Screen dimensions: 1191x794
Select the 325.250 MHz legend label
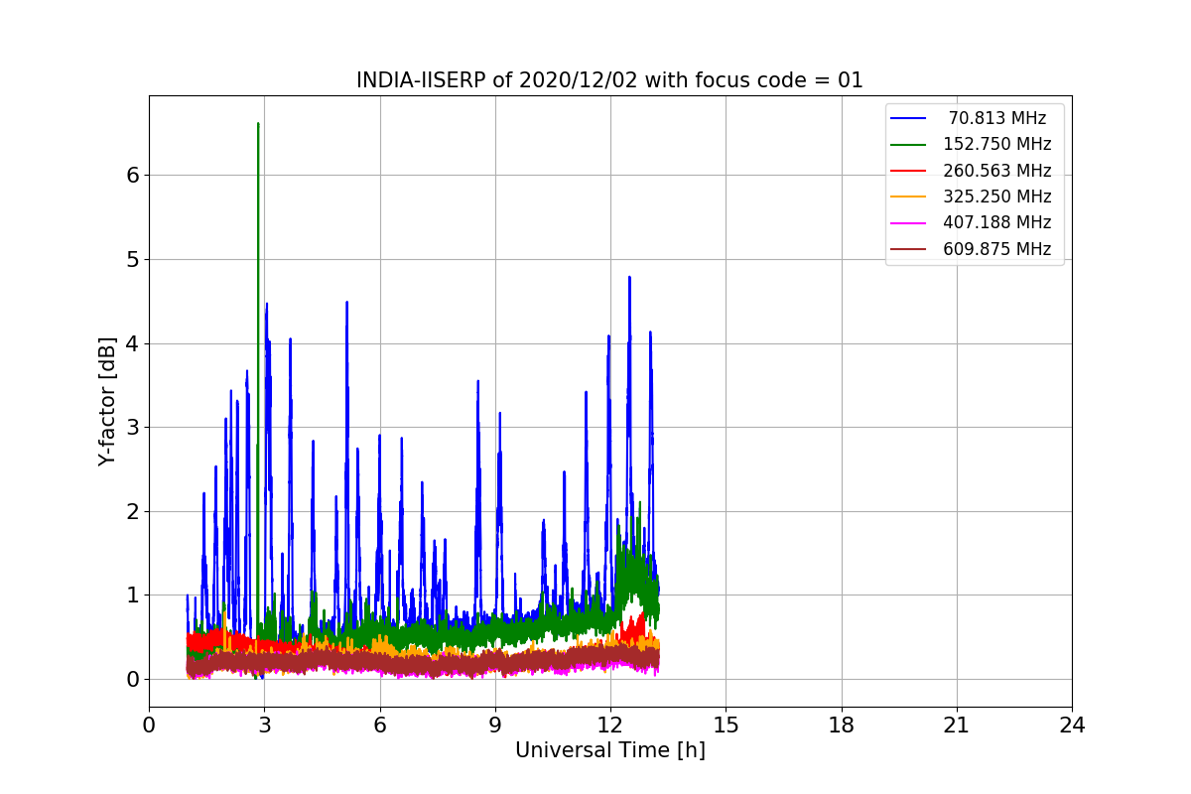[997, 197]
